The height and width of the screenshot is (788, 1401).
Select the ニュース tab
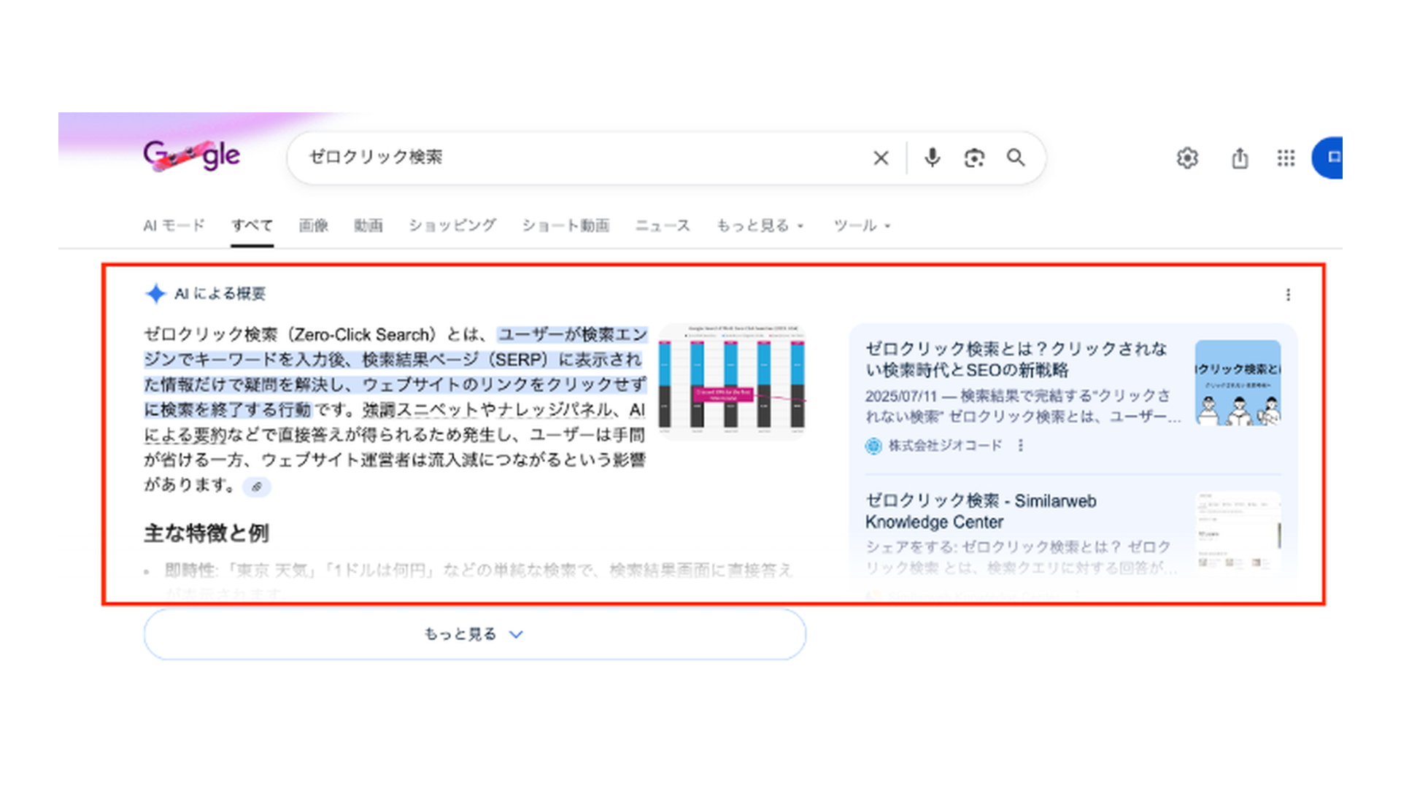(x=662, y=225)
